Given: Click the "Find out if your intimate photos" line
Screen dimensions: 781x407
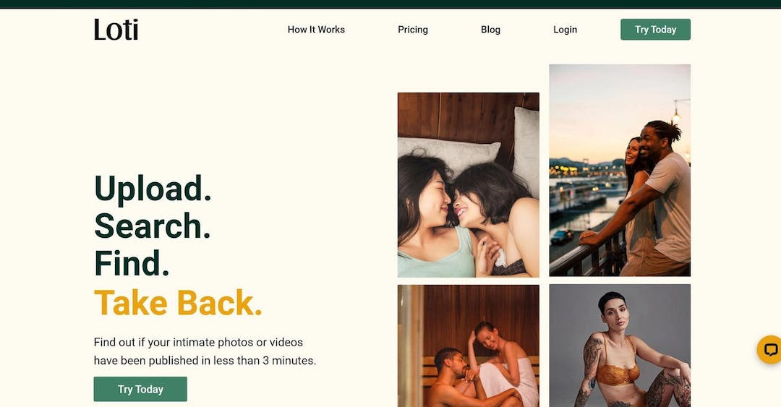Looking at the screenshot, I should [198, 342].
